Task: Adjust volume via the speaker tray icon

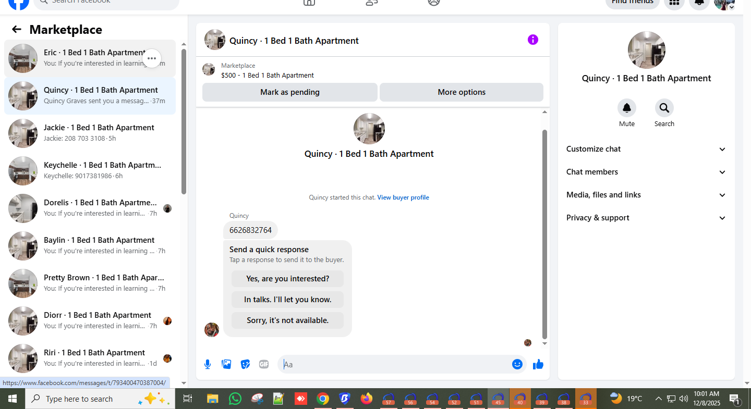Action: click(x=684, y=399)
